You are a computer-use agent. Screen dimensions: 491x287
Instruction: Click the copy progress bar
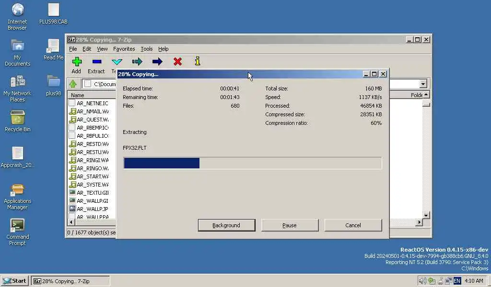click(252, 163)
